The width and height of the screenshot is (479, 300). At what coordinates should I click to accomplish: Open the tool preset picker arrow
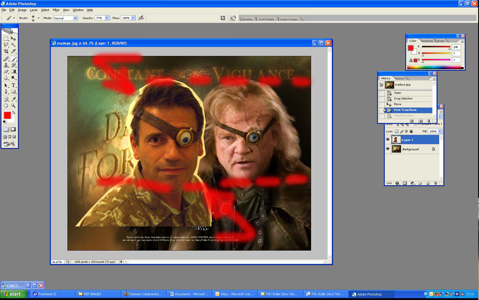[14, 18]
